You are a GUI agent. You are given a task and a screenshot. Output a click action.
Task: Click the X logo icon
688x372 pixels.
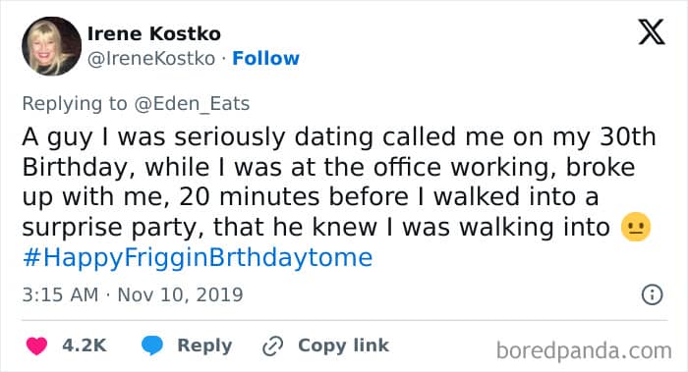(x=652, y=32)
